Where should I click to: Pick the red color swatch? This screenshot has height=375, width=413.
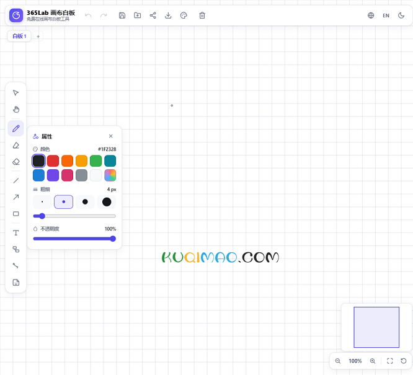click(53, 161)
